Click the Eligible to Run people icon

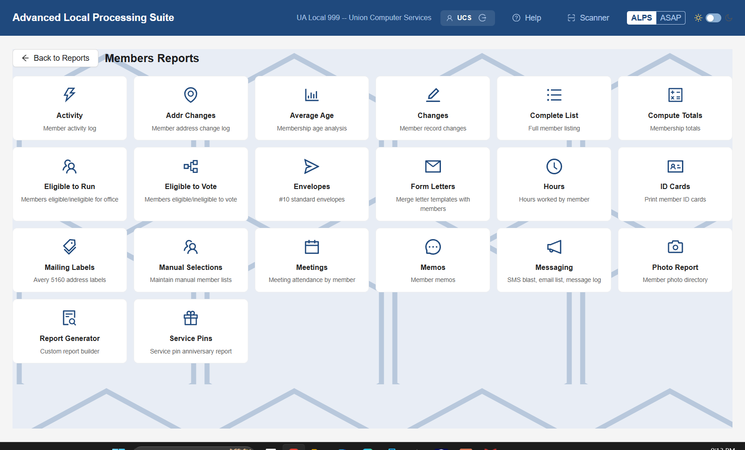pos(69,166)
